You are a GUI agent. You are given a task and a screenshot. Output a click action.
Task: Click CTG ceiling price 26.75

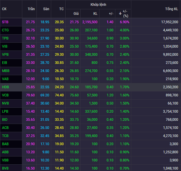coord(30,30)
